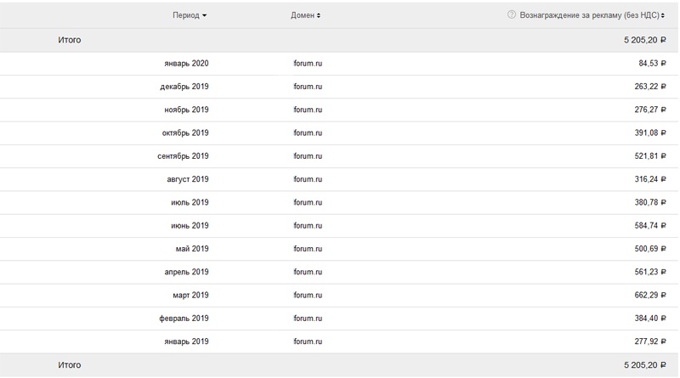680x378 pixels.
Task: Click forum.ru domain in февраль 2019 row
Action: tap(307, 319)
